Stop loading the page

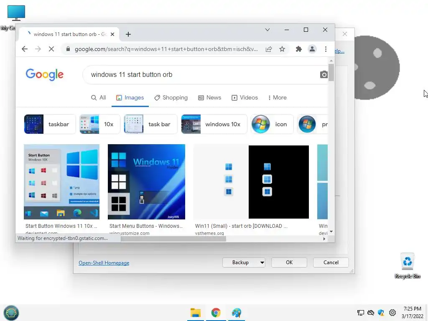pos(51,49)
